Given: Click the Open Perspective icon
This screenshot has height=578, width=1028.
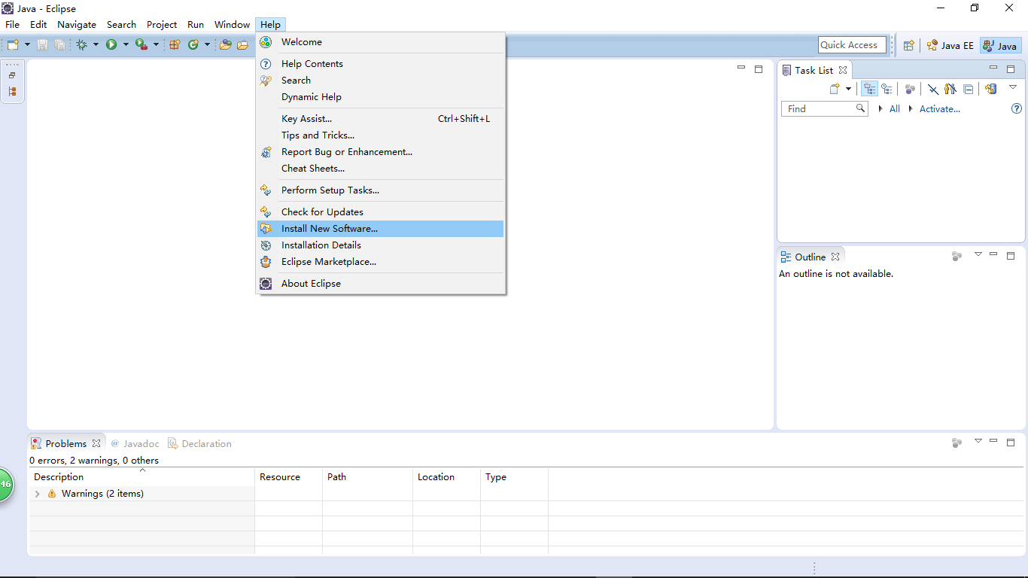Looking at the screenshot, I should [909, 45].
